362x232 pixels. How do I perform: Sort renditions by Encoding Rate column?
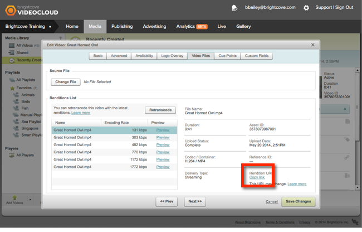(x=124, y=123)
